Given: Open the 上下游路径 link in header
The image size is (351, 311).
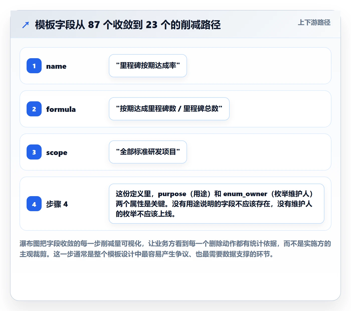Looking at the screenshot, I should click(x=314, y=23).
